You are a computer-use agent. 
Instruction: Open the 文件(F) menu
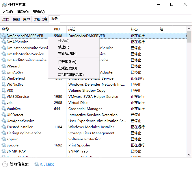7,12
